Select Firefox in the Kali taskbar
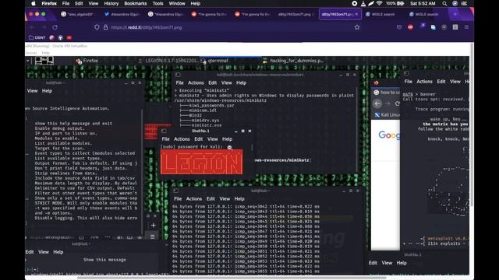 pos(87,61)
